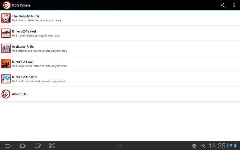Open the Direct-2-Health icon
This screenshot has width=240, height=150.
pyautogui.click(x=6, y=79)
